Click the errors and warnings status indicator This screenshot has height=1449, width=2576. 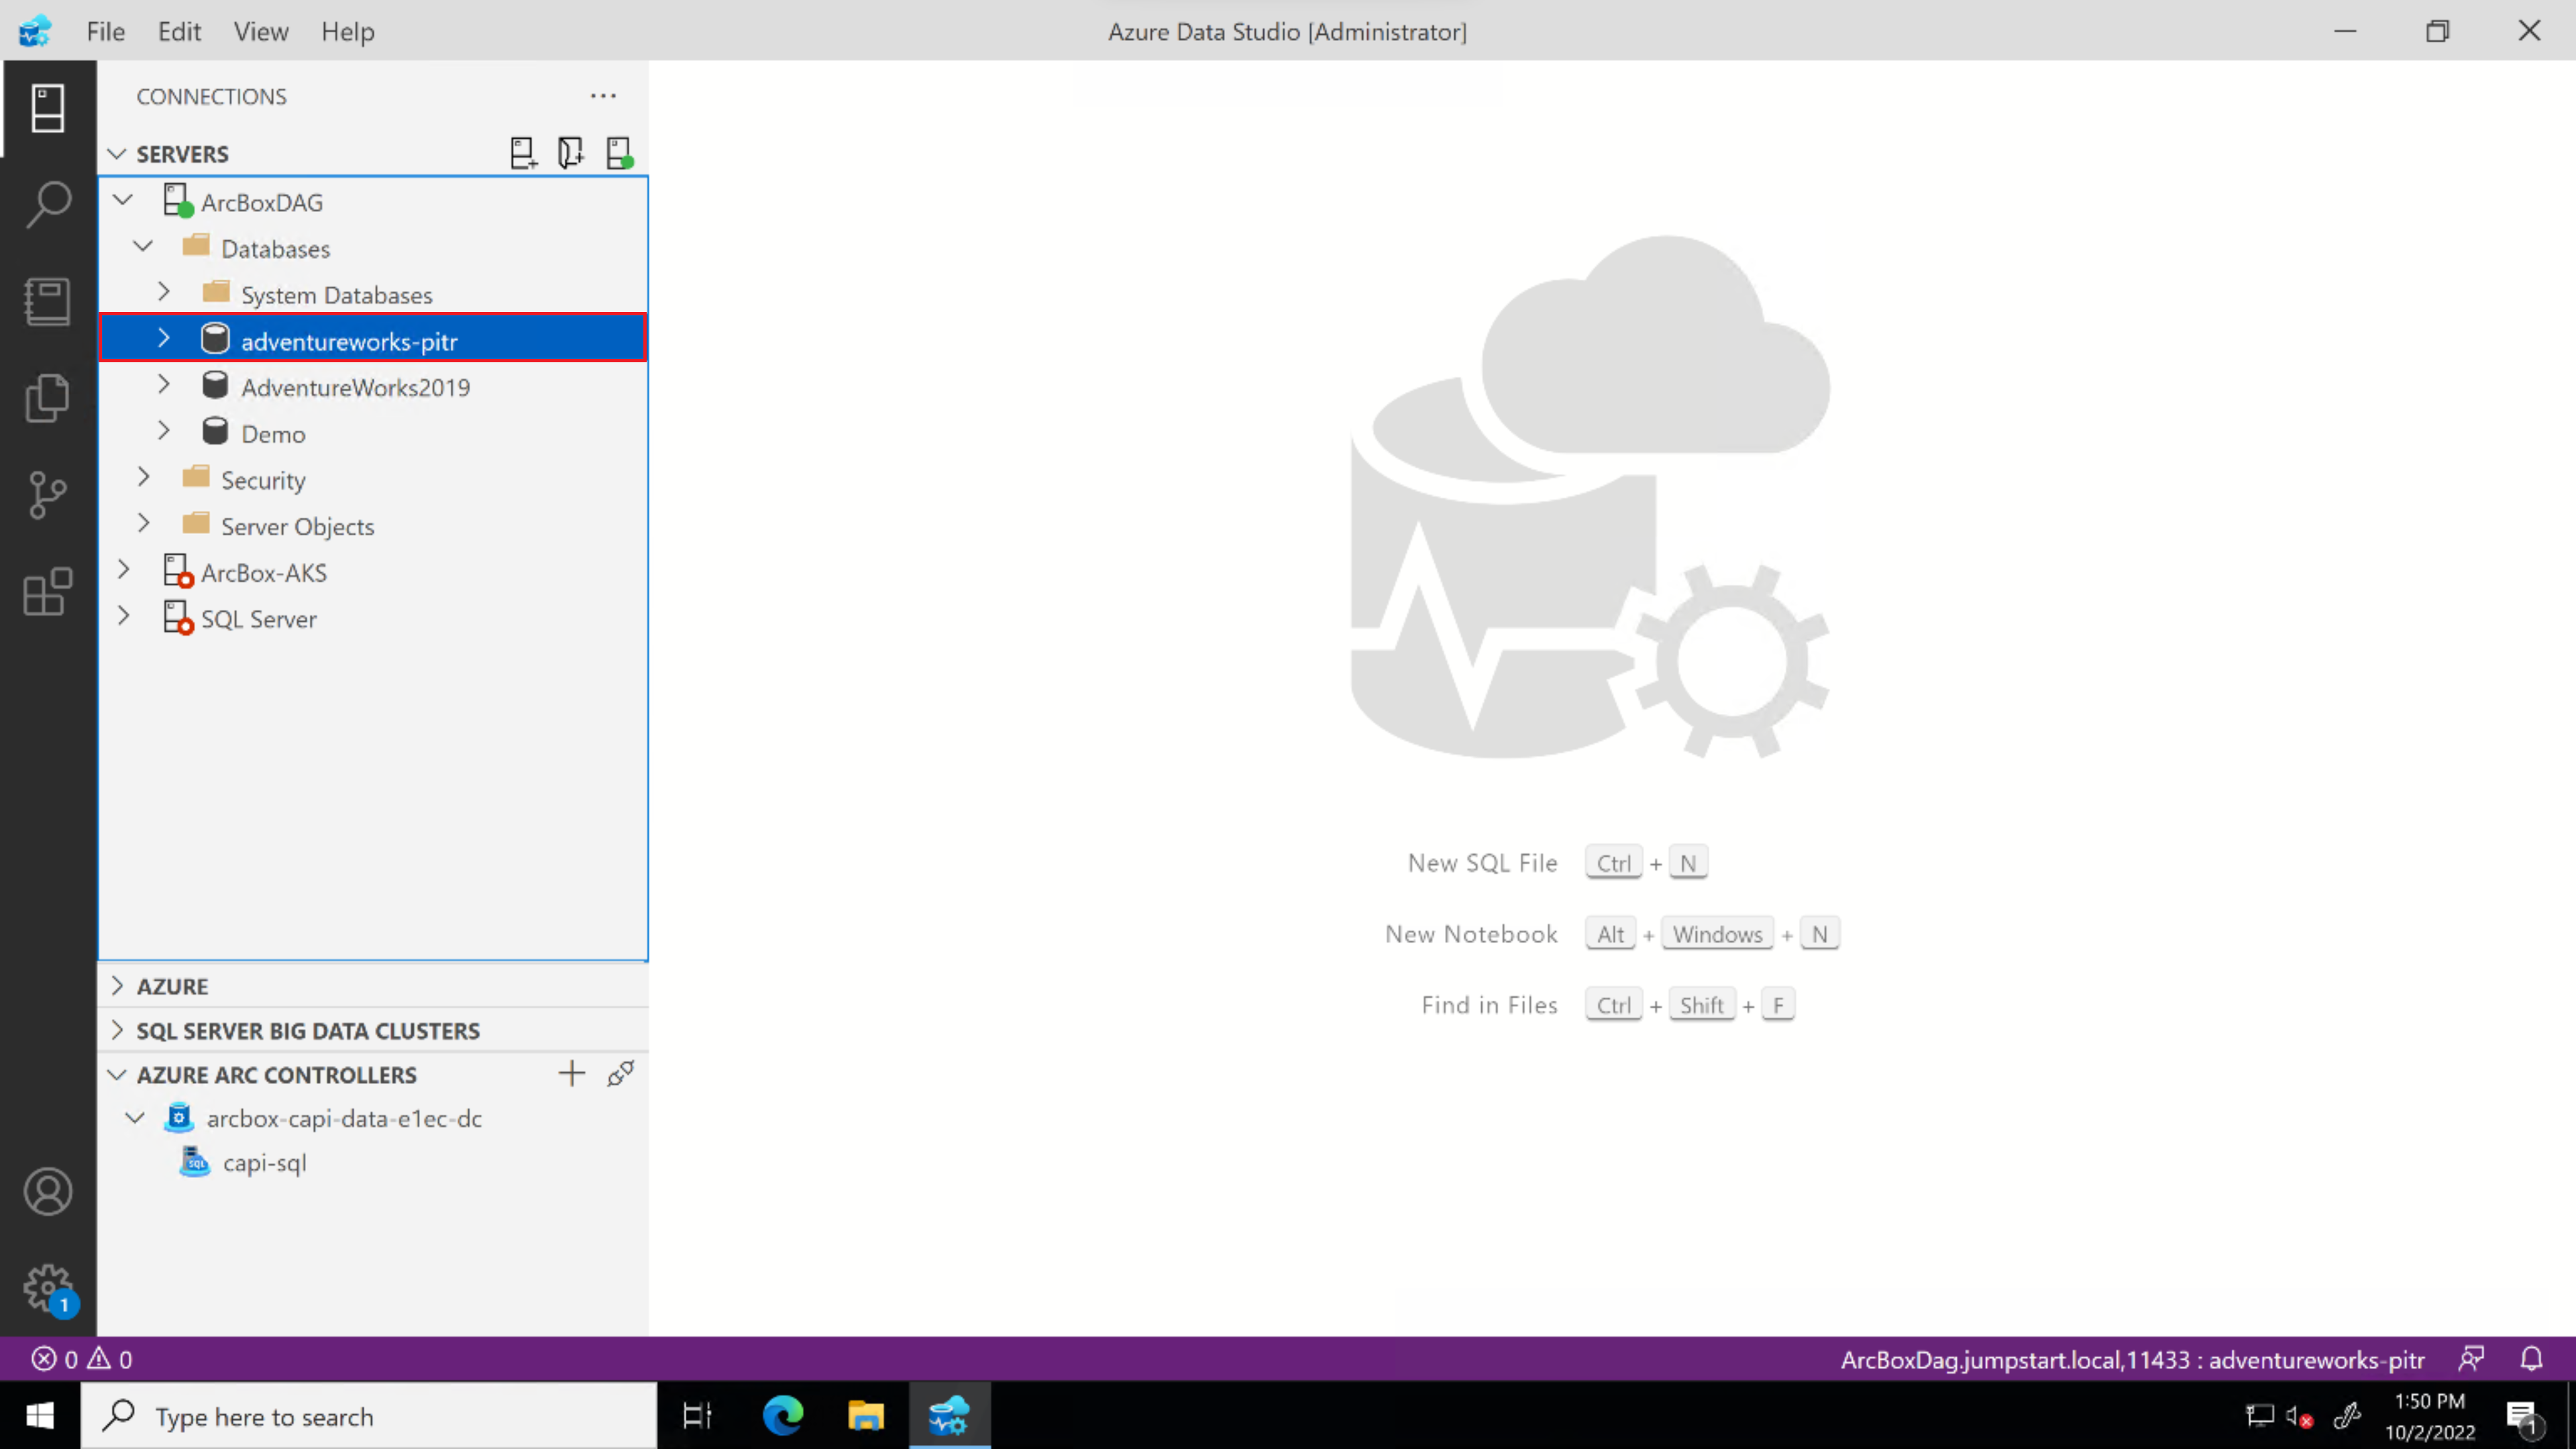[x=82, y=1359]
